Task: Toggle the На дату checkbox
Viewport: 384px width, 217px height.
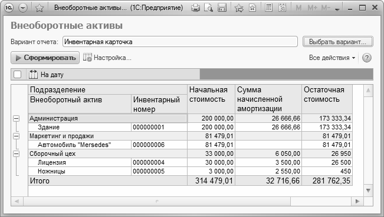Action: click(x=18, y=75)
